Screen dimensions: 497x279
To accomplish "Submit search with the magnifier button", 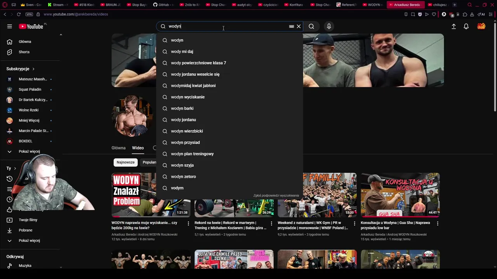I will pyautogui.click(x=311, y=26).
